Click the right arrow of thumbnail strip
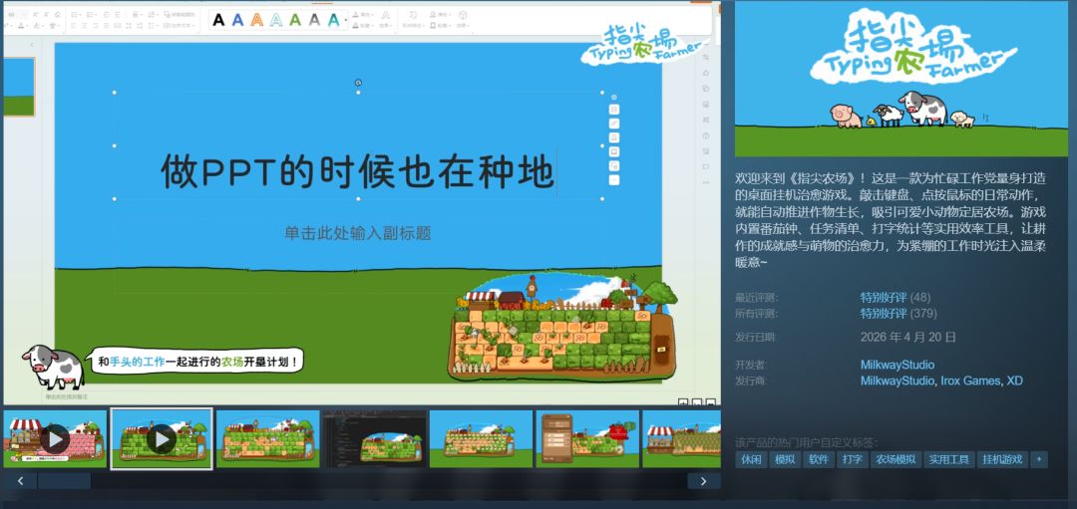Image resolution: width=1077 pixels, height=509 pixels. coord(704,481)
